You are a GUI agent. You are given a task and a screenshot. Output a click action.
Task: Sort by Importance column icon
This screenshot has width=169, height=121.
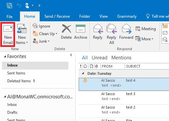pos(81,66)
